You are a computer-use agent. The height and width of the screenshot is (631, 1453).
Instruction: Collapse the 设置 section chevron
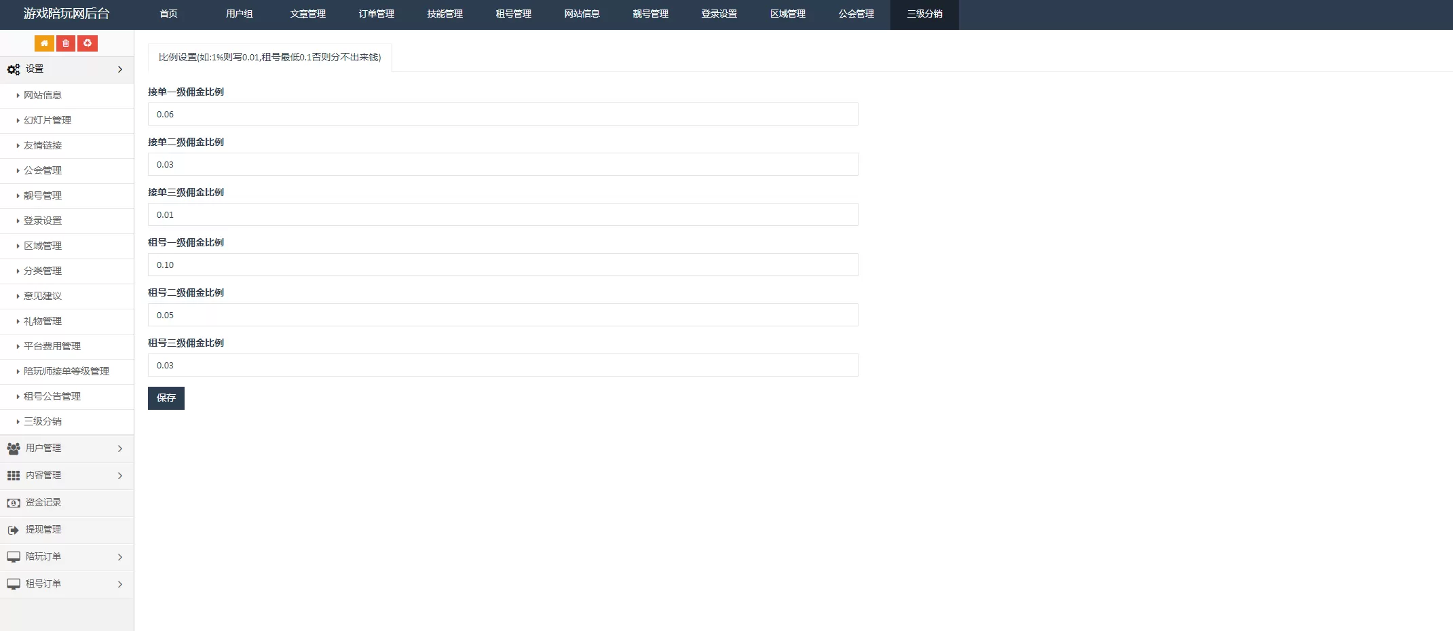pos(120,69)
